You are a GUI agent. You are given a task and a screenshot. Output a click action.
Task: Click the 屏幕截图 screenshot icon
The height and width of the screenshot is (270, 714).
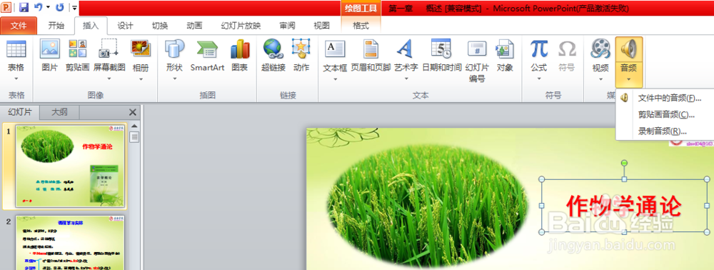point(109,49)
